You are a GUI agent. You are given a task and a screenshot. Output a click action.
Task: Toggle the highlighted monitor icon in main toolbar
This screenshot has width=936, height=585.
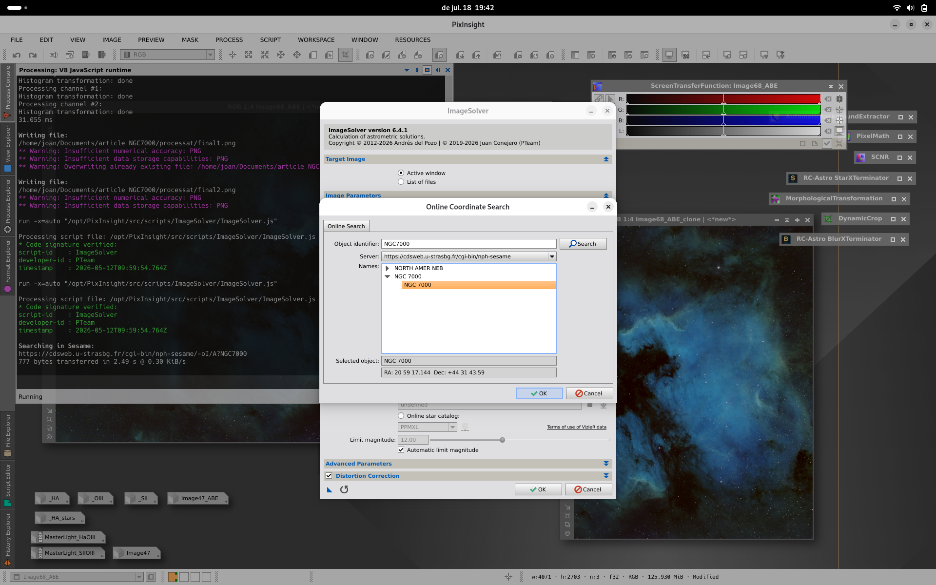pos(669,55)
